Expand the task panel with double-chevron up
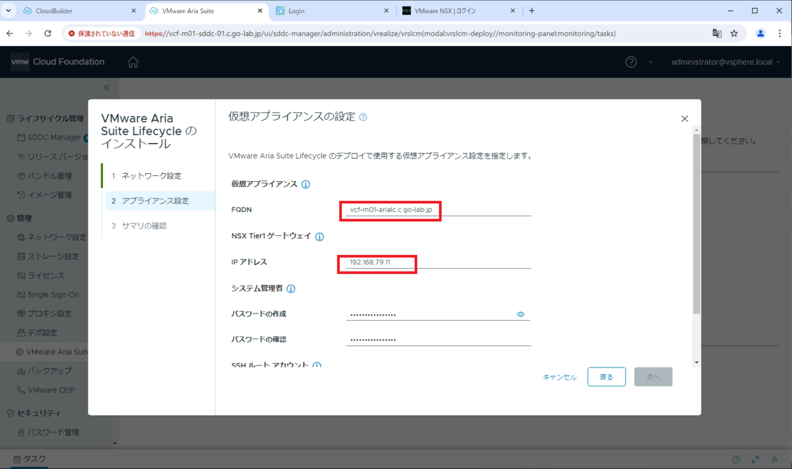Viewport: 792px width, 469px height. pyautogui.click(x=775, y=459)
